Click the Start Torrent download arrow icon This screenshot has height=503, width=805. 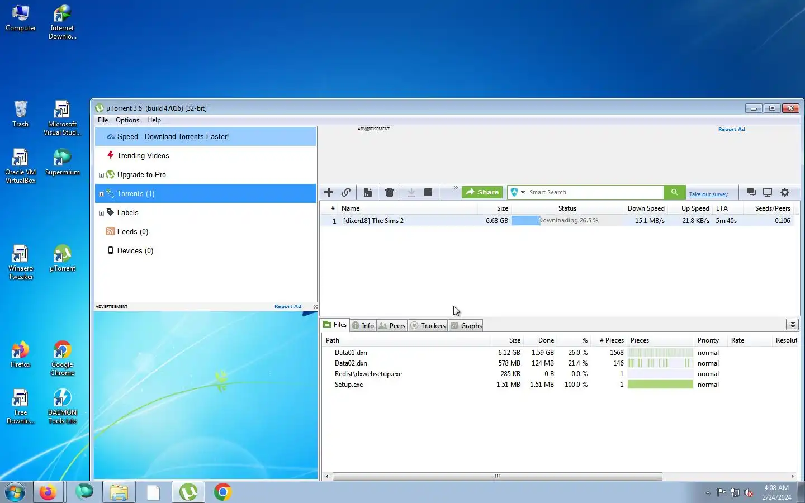(x=411, y=192)
